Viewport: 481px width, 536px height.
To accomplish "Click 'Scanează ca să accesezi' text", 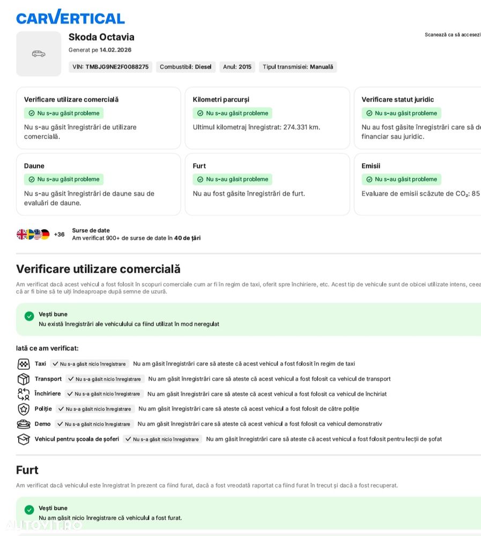I will coord(453,34).
